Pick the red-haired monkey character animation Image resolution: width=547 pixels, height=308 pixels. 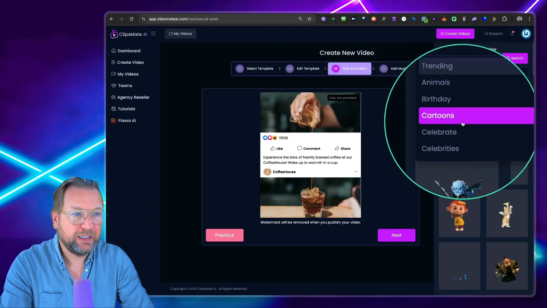coord(459,216)
